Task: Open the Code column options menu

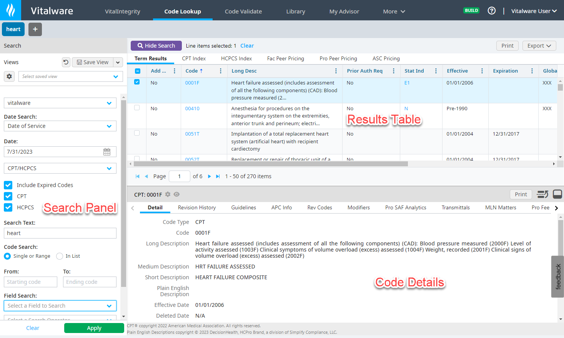Action: pos(220,71)
